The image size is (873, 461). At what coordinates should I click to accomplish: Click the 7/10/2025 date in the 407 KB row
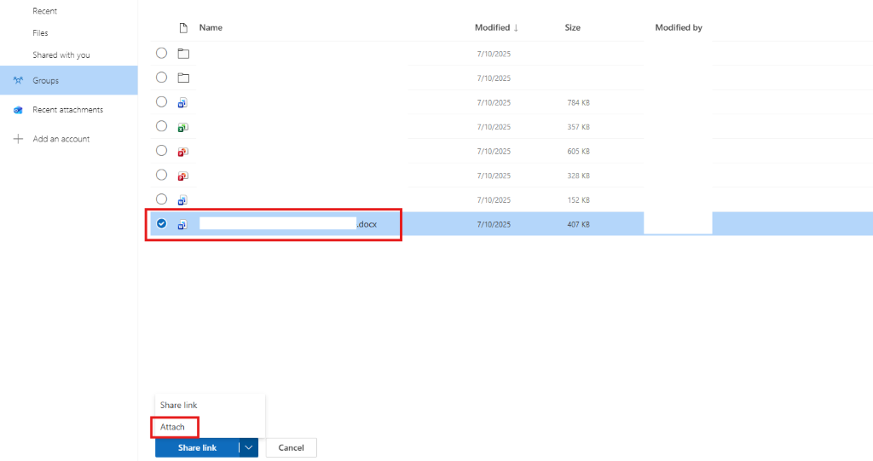coord(494,225)
